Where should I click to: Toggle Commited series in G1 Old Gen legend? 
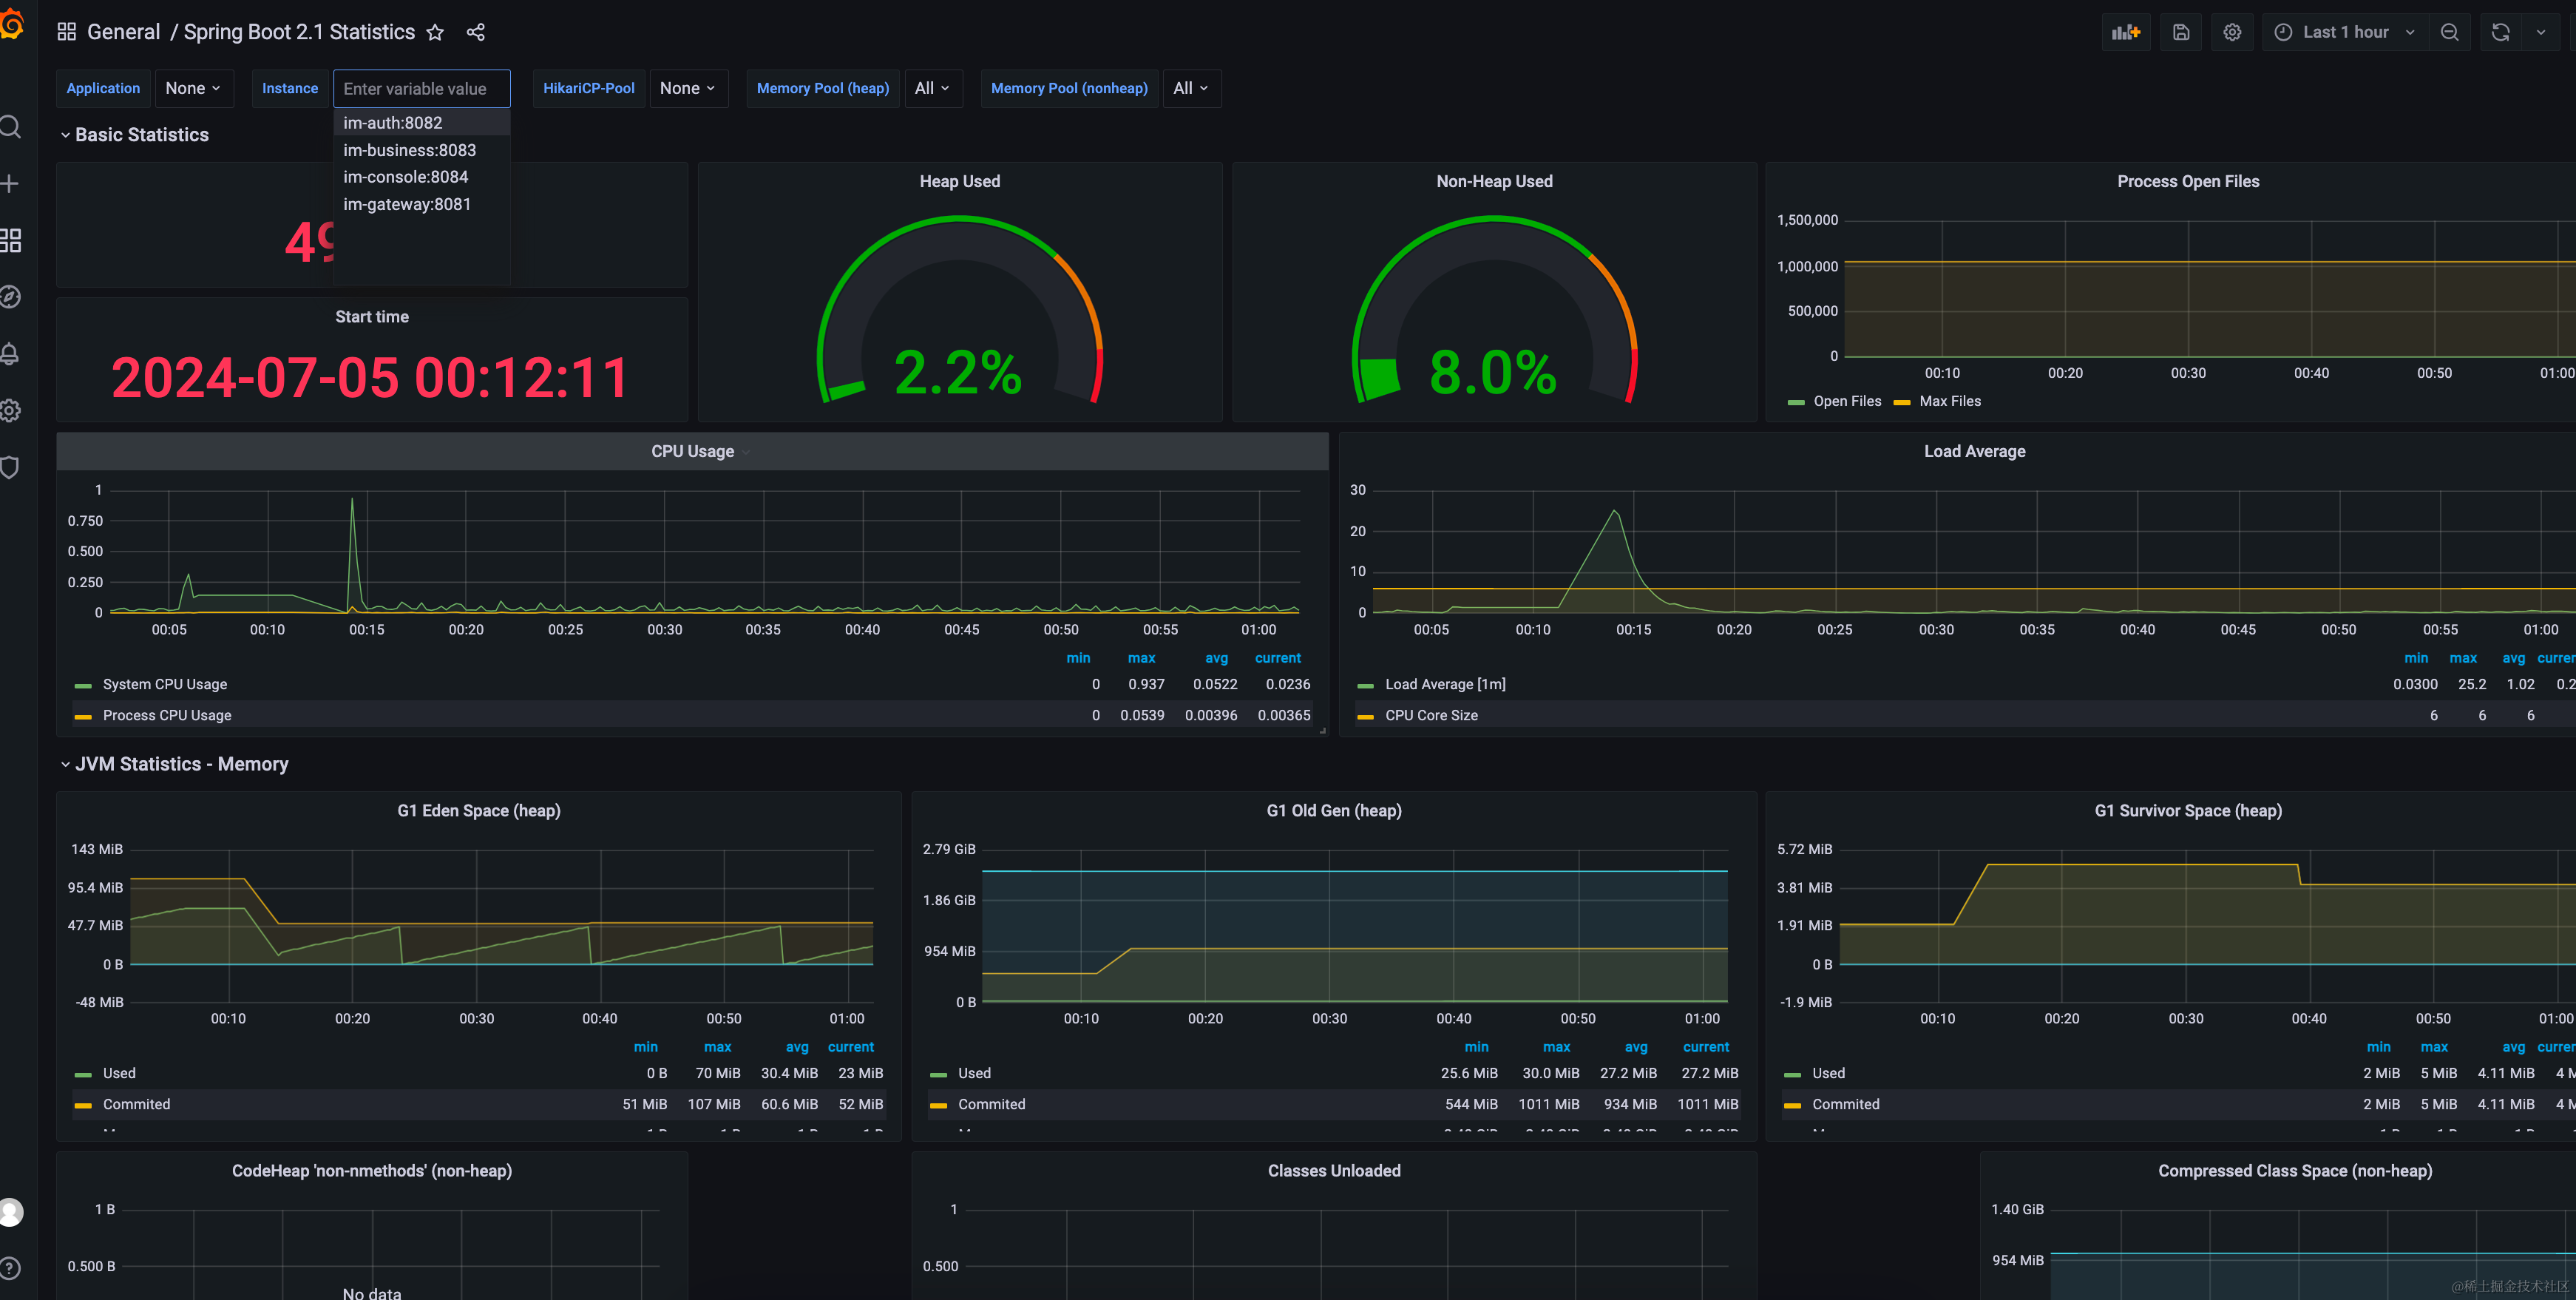tap(991, 1104)
